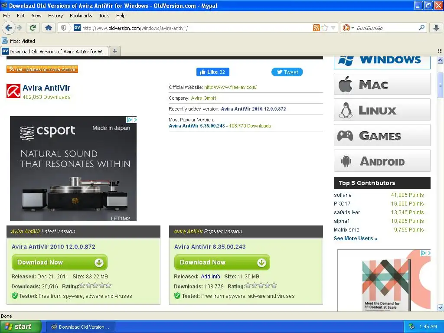The height and width of the screenshot is (333, 444).
Task: Click the tab groups icon at tab bar end
Action: (440, 51)
